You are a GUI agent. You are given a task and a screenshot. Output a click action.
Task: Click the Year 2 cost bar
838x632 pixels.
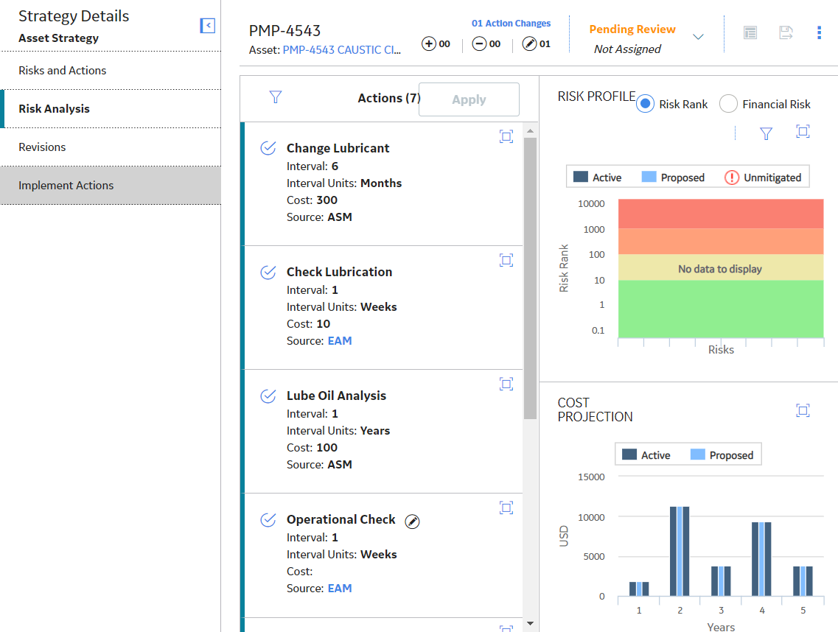tap(680, 551)
